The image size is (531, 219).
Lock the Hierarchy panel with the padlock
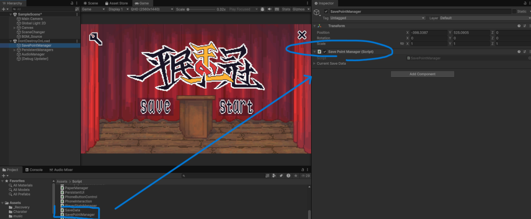72,3
